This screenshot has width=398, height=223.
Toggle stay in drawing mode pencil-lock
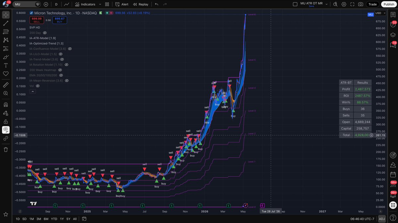click(x=6, y=113)
